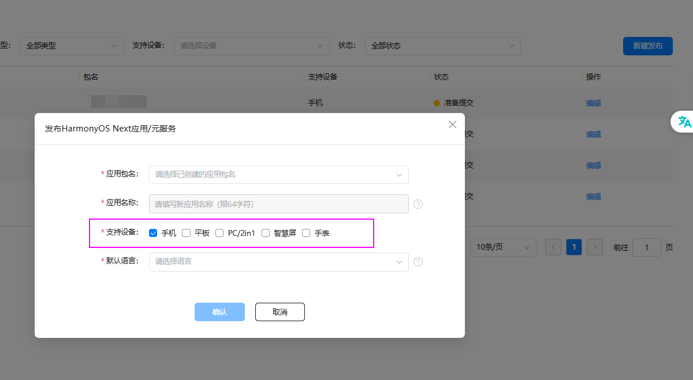Expand the 默认语言 language dropdown
Viewport: 693px width, 380px height.
pyautogui.click(x=278, y=262)
